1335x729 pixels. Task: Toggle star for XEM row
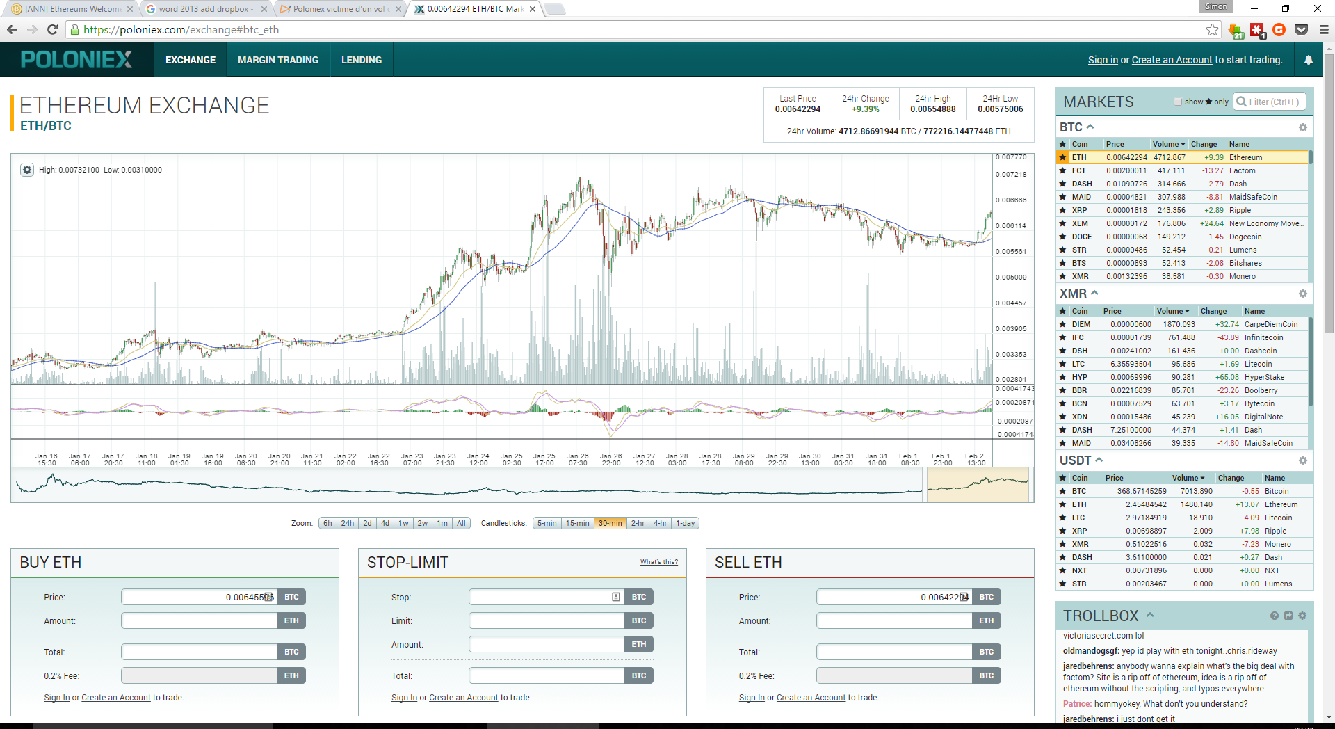[x=1062, y=223]
